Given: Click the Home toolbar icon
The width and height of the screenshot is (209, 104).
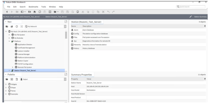Looking at the screenshot, I should [x=35, y=12].
